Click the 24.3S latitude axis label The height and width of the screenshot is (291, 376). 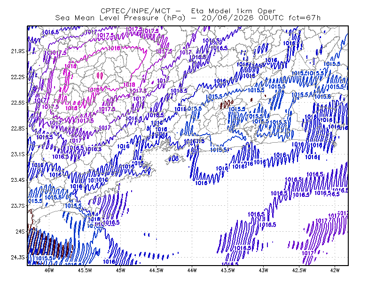coord(18,258)
